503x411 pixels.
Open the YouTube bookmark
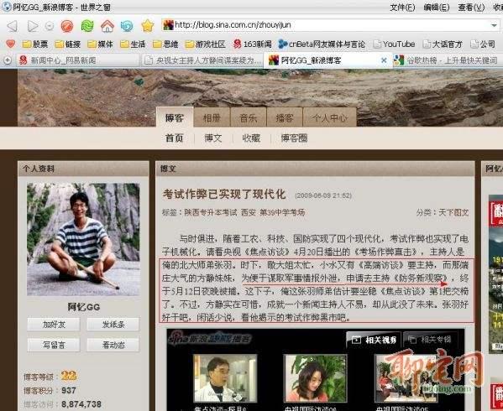(394, 44)
